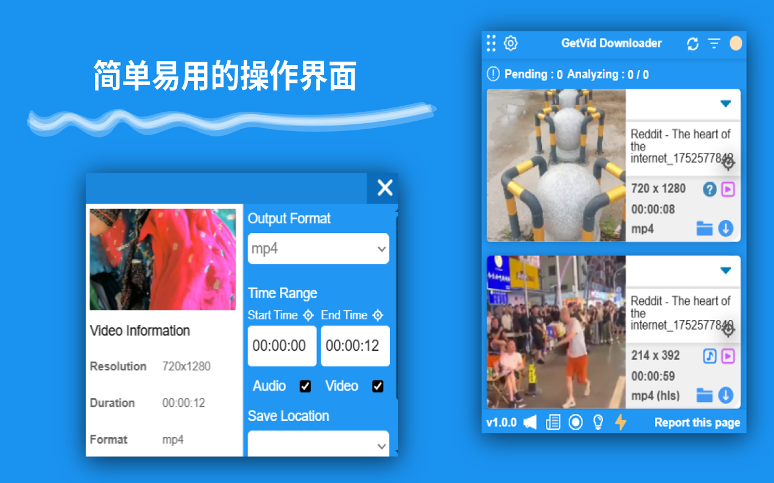The width and height of the screenshot is (774, 483).
Task: Click the stone bollards video thumbnail
Action: coord(556,165)
